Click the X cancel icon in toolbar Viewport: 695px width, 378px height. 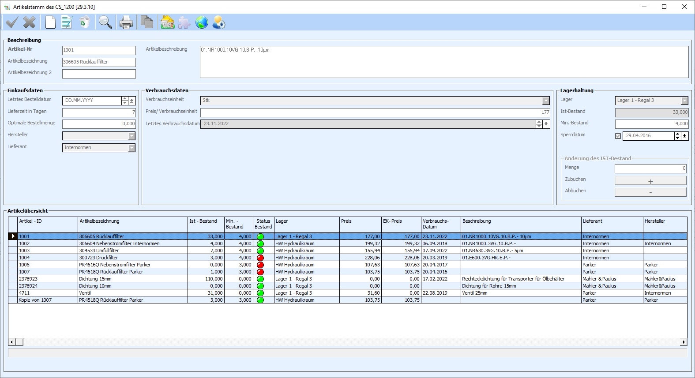click(x=30, y=22)
